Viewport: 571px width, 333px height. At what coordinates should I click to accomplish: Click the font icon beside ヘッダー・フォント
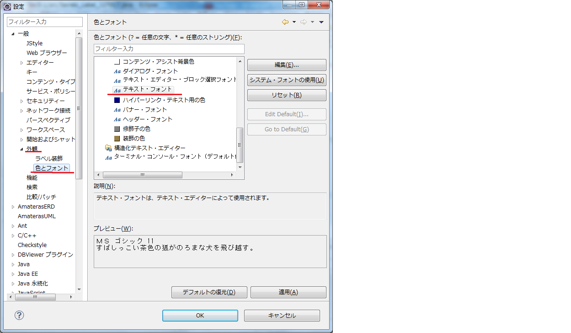click(117, 119)
